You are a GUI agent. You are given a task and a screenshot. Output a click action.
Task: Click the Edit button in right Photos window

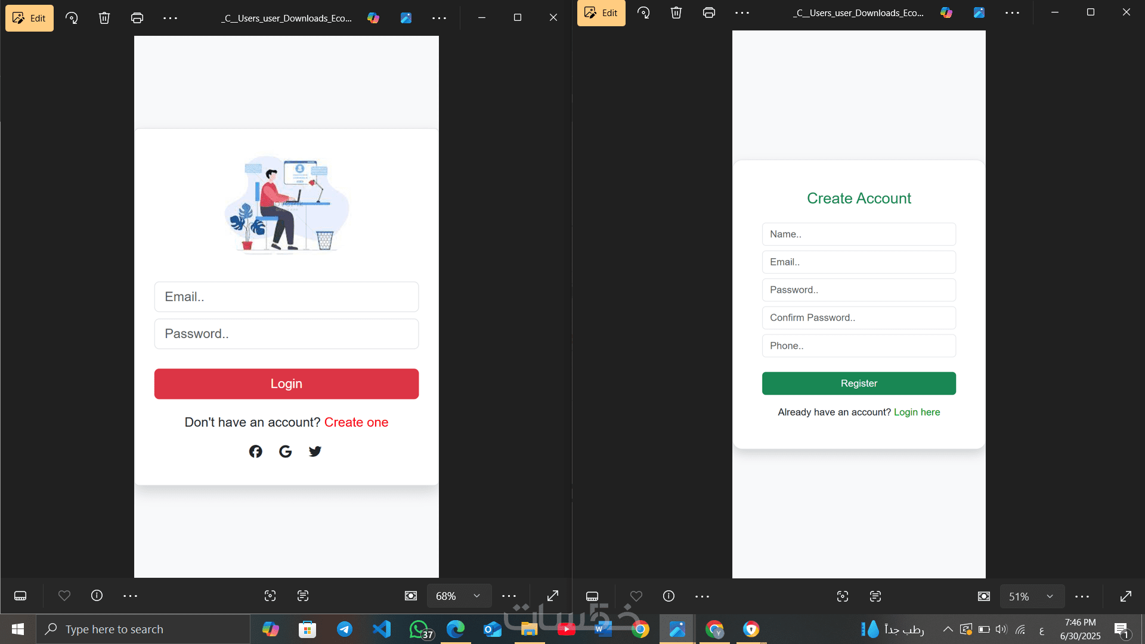[x=601, y=13]
